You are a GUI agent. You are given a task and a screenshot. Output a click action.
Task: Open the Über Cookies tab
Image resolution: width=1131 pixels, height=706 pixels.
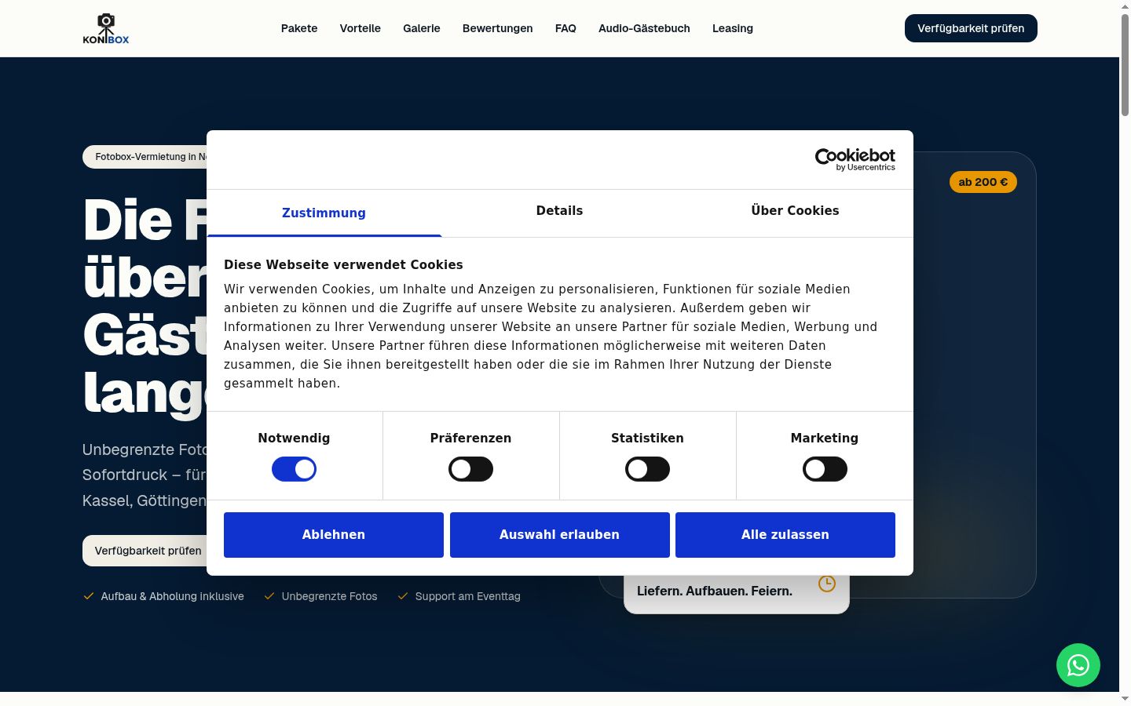coord(795,211)
